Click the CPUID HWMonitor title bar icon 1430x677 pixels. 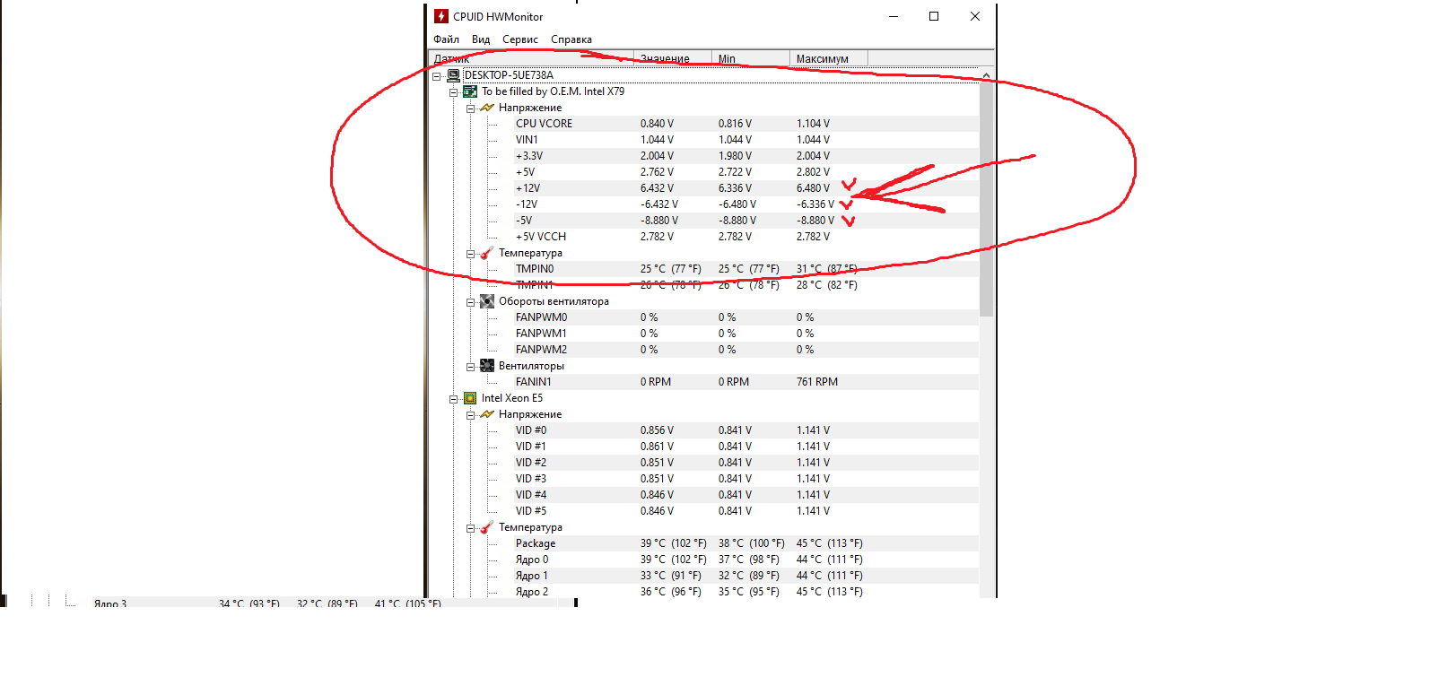coord(441,16)
